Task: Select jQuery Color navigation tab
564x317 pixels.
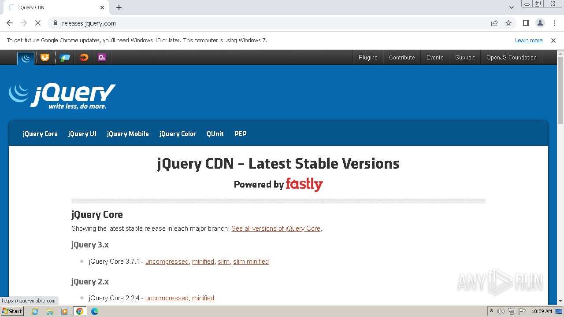Action: 178,134
